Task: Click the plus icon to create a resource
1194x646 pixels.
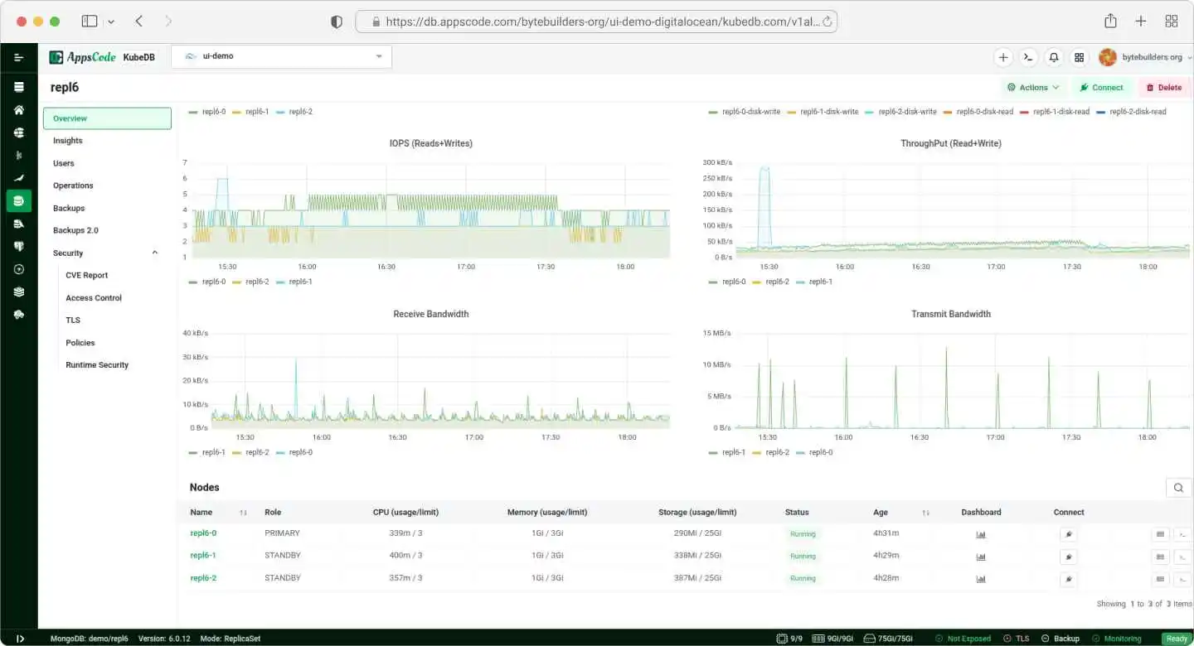Action: [x=1003, y=57]
